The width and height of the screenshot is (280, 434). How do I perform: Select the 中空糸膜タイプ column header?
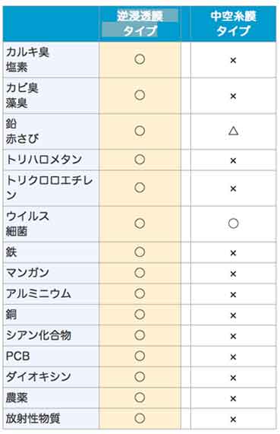coord(233,24)
